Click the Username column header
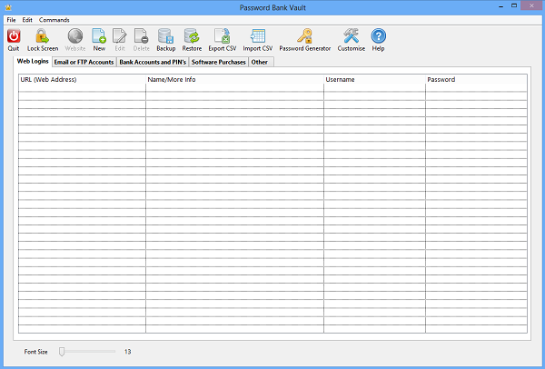Screen dimensions: 545x369 click(x=374, y=79)
